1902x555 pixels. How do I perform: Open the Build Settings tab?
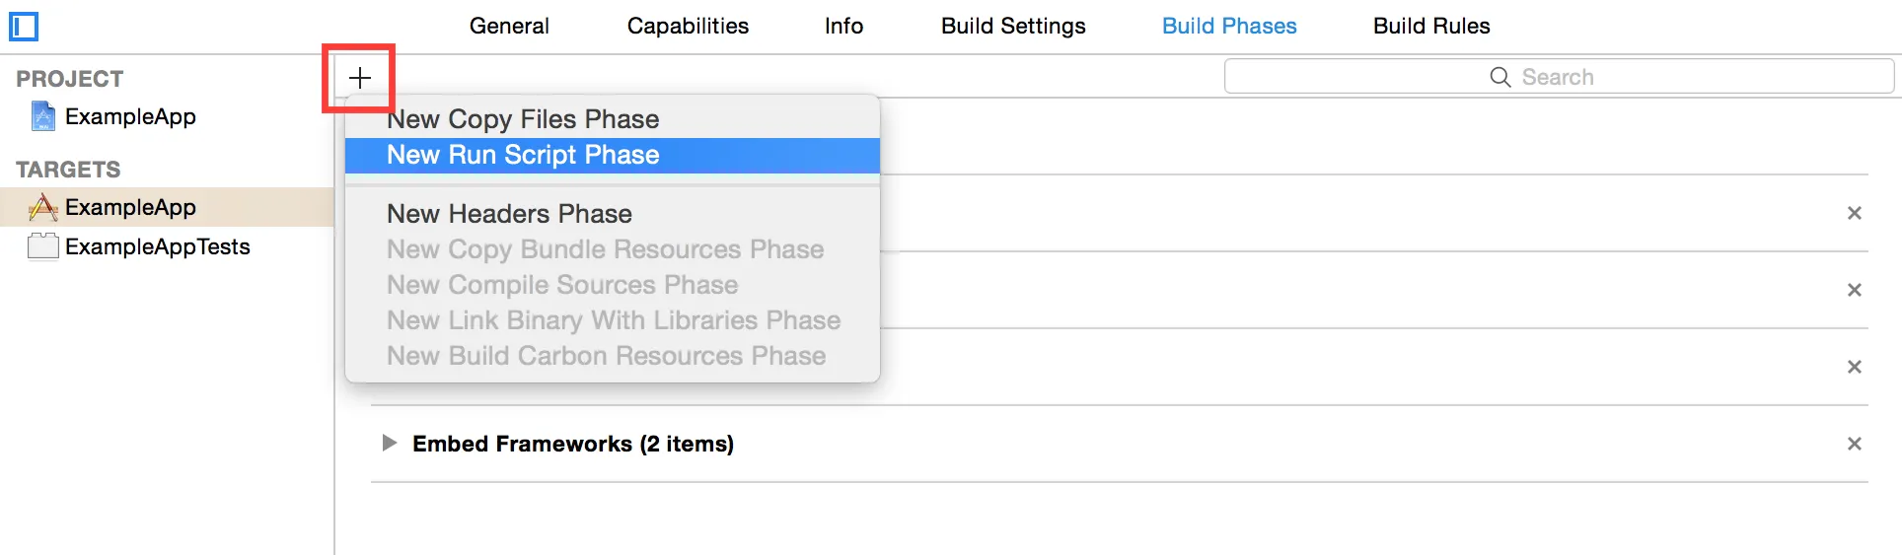click(x=1013, y=26)
